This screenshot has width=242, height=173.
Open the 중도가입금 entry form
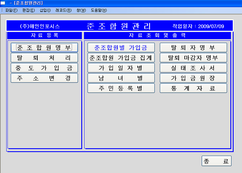pos(44,68)
